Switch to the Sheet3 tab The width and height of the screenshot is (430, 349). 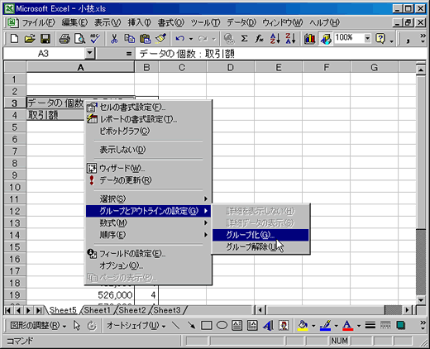(167, 310)
